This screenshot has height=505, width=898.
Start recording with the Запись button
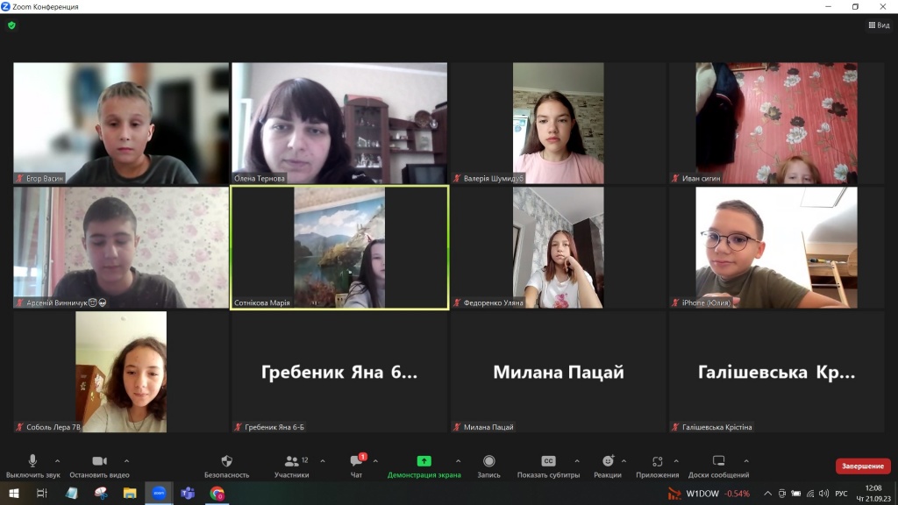tap(488, 462)
